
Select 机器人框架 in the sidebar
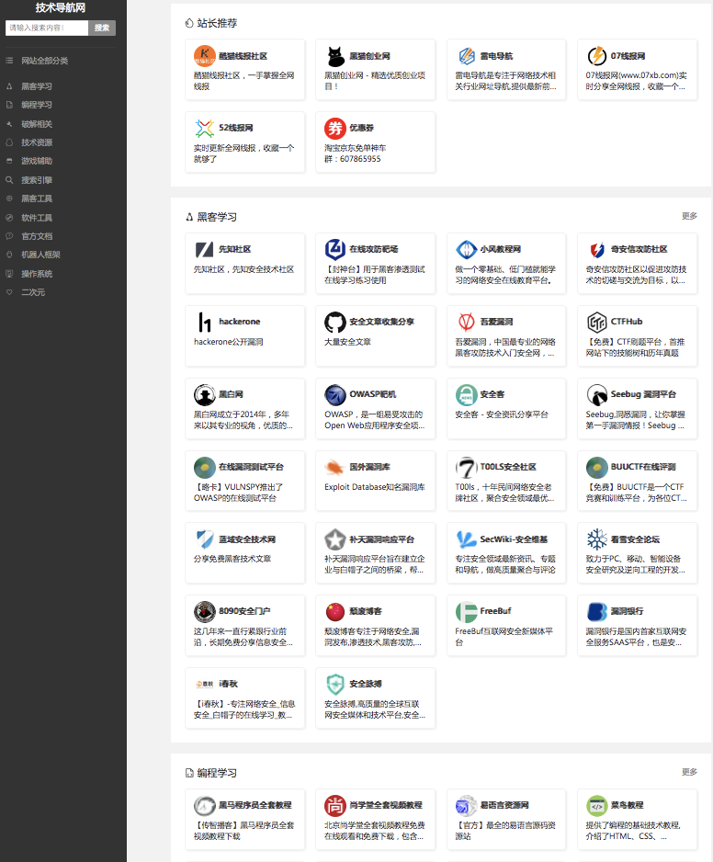40,255
